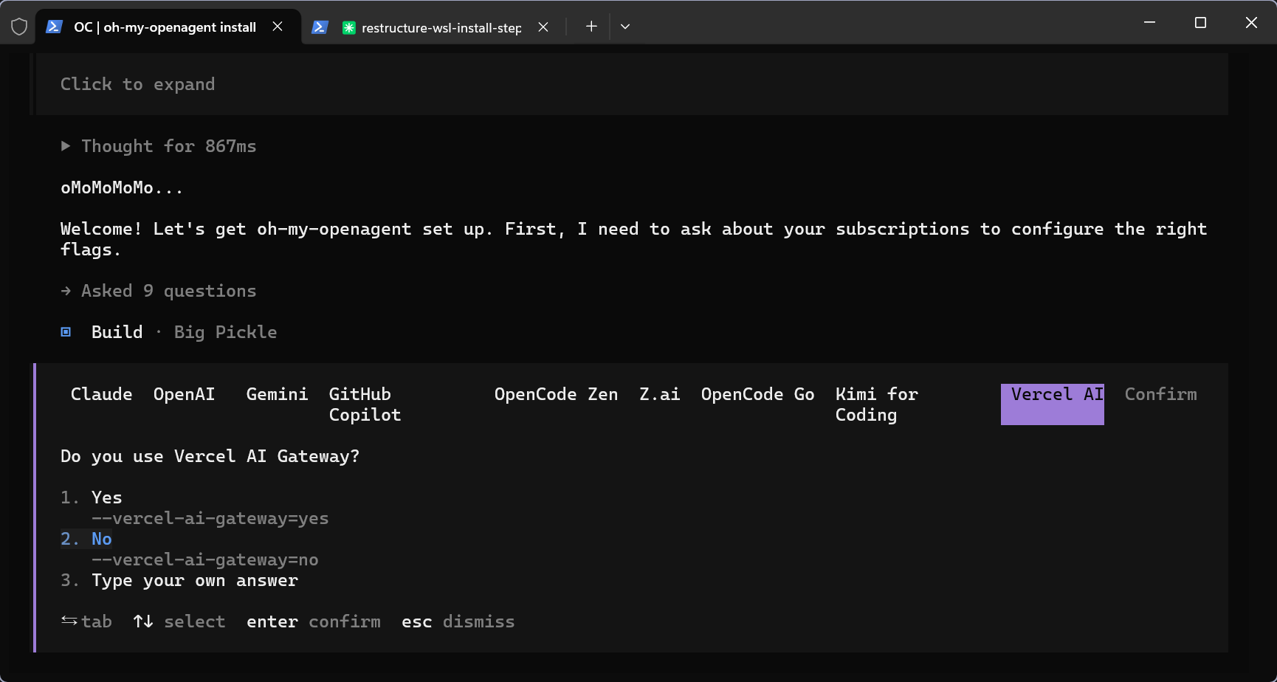Go to the Confirm tab

(1161, 394)
